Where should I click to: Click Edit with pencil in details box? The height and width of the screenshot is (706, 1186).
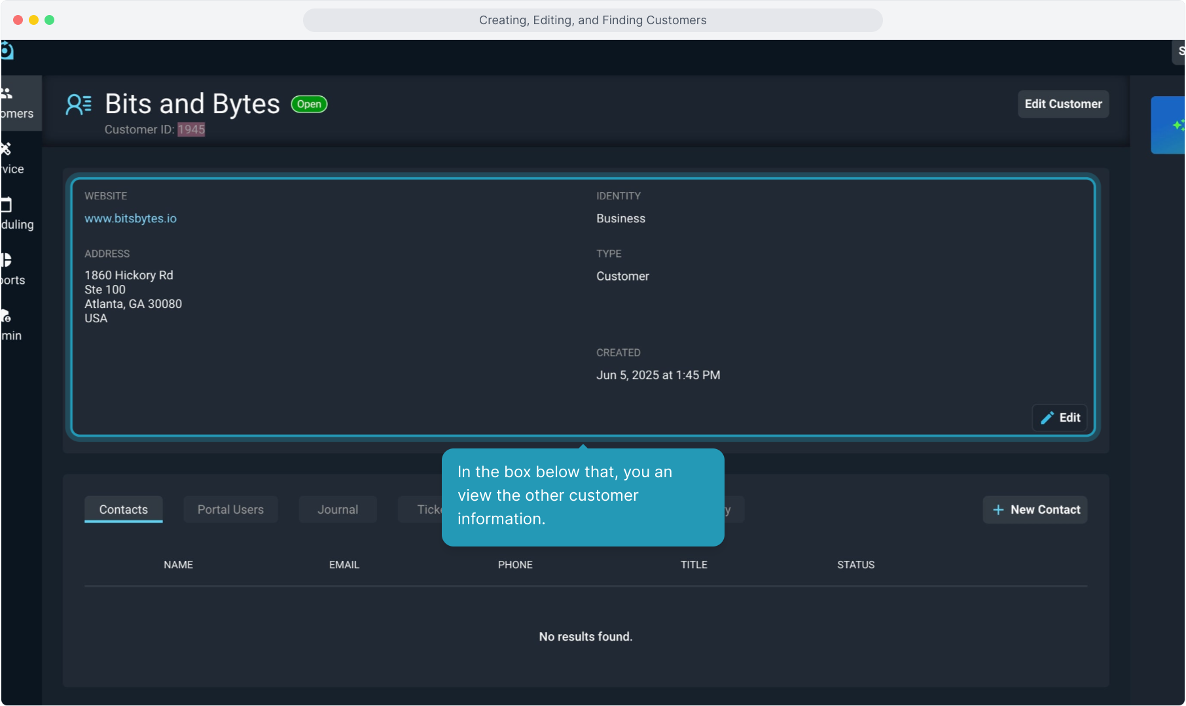pos(1060,418)
